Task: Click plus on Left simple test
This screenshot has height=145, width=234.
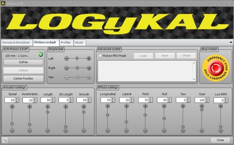Action: click(x=89, y=58)
